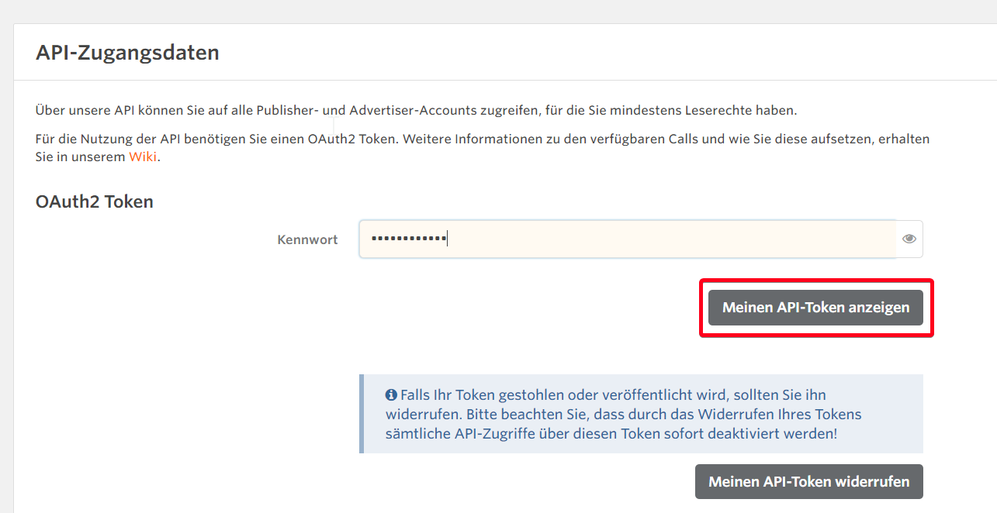This screenshot has width=997, height=513.
Task: Click the dark blue left border of the notice
Action: click(x=361, y=414)
